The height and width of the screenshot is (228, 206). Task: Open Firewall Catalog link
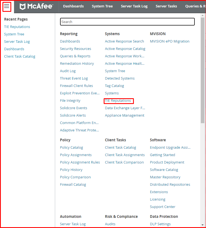coord(73,185)
